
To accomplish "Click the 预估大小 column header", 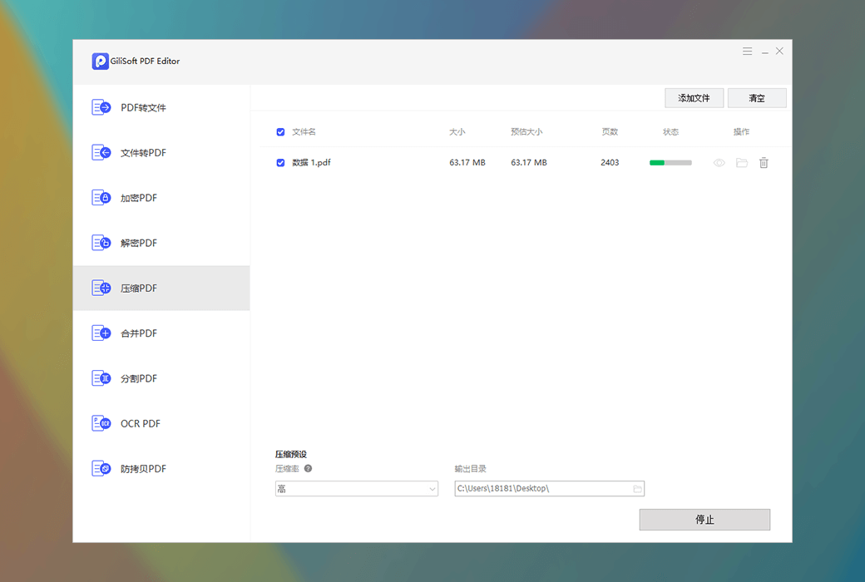I will pyautogui.click(x=526, y=132).
